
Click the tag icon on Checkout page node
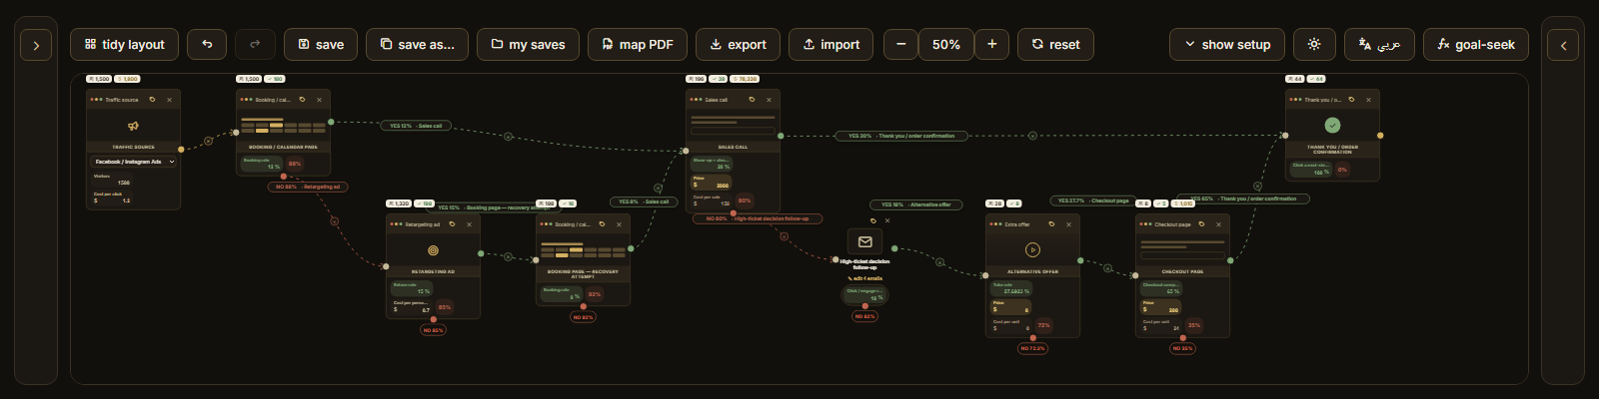(x=1201, y=224)
